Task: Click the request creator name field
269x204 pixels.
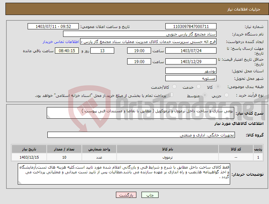Action: pos(148,42)
